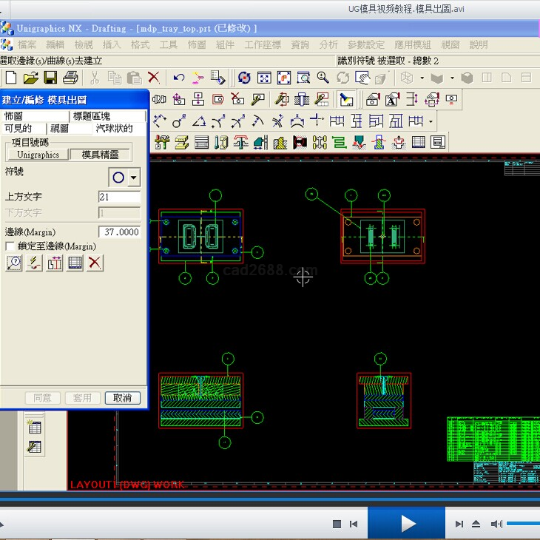Click the red X delete icon in dialog
This screenshot has width=540, height=540.
[95, 263]
